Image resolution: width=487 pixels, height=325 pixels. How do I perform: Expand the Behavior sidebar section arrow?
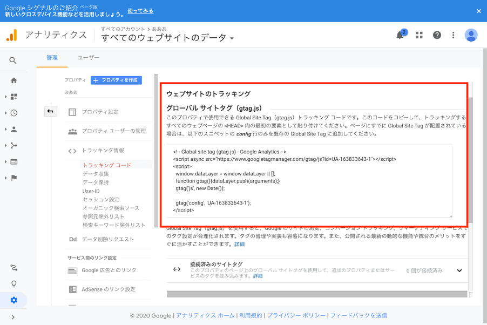tap(5, 161)
